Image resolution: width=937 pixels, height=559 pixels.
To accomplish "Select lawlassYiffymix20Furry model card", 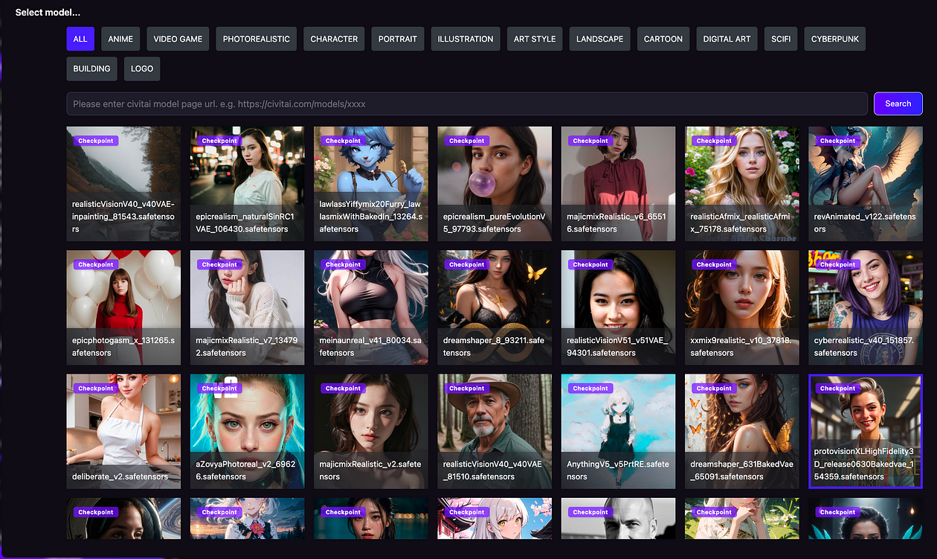I will [371, 184].
